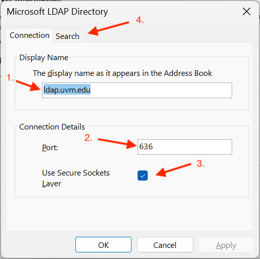Click the red annotation number 2
The width and height of the screenshot is (260, 259).
[x=88, y=138]
